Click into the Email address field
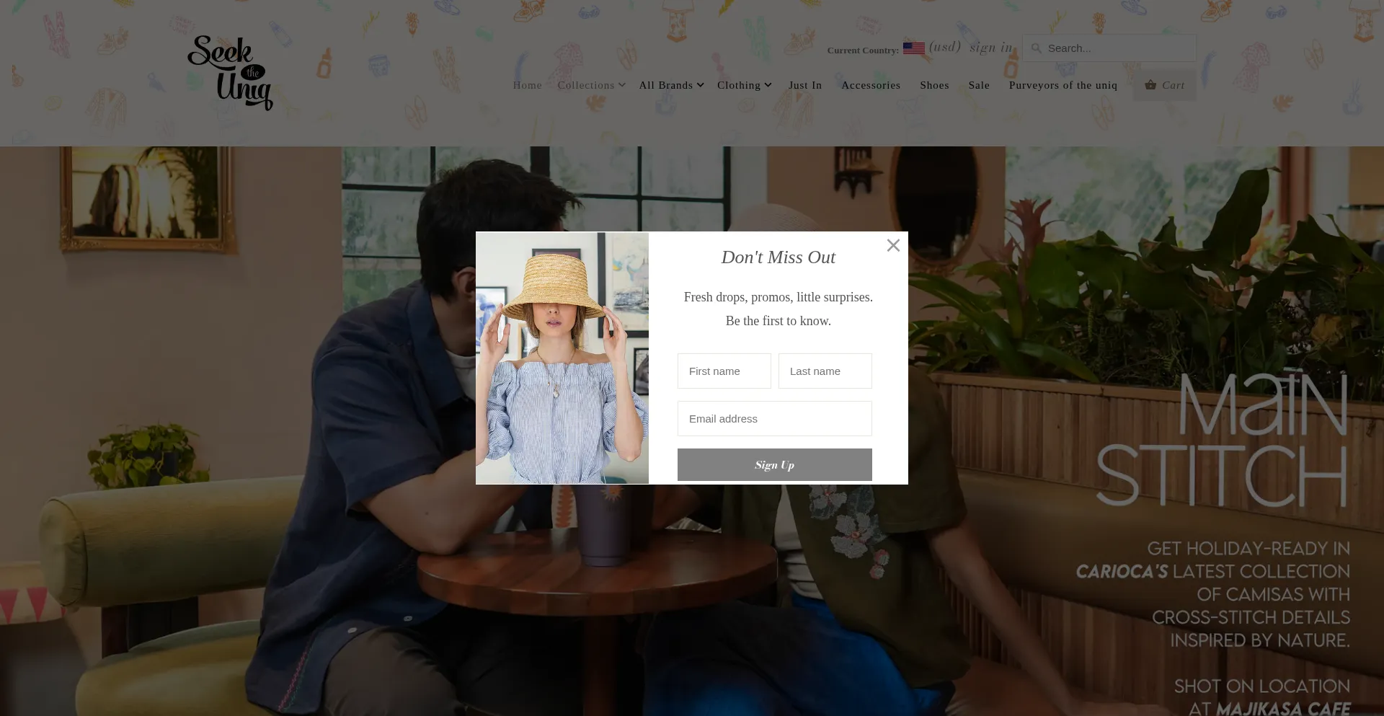 tap(774, 418)
